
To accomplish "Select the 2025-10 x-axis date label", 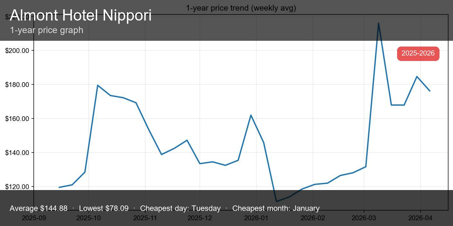I will pyautogui.click(x=89, y=218).
